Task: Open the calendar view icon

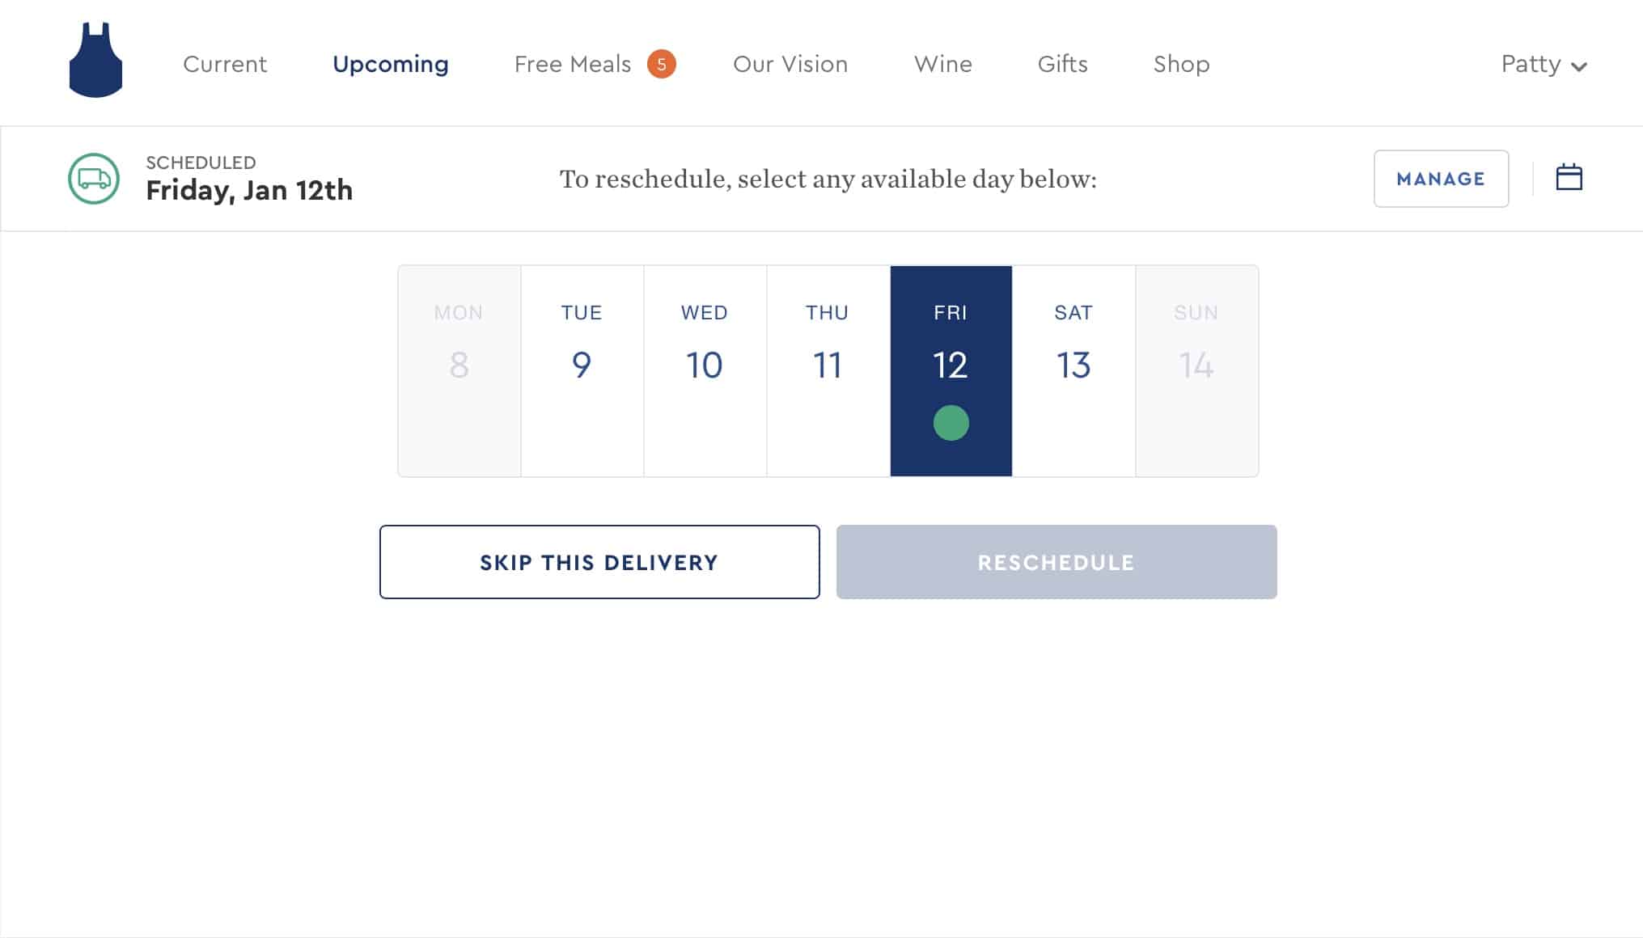Action: [1569, 177]
